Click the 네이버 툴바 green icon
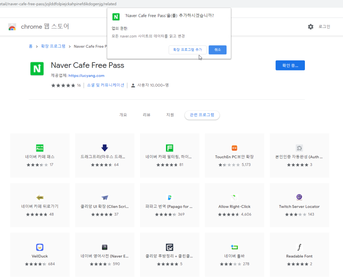Screen dimensions: 343x279 click(235, 247)
